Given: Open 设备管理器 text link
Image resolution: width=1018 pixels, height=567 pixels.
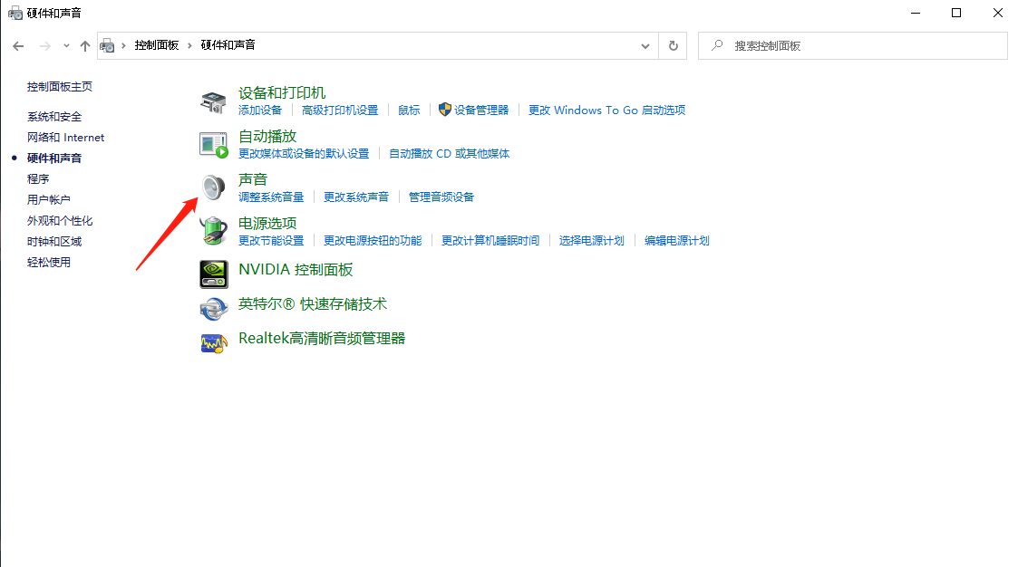Looking at the screenshot, I should coord(481,111).
